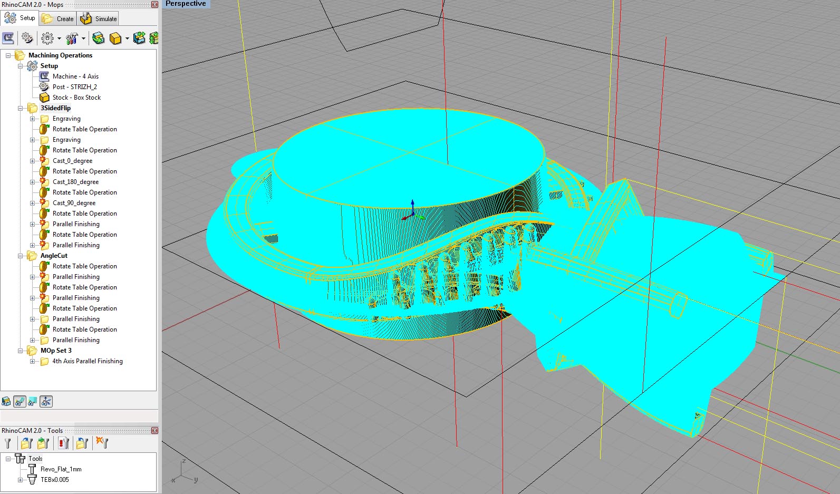Click the post-processor gear icon in toolbar
This screenshot has width=840, height=494.
tap(27, 38)
